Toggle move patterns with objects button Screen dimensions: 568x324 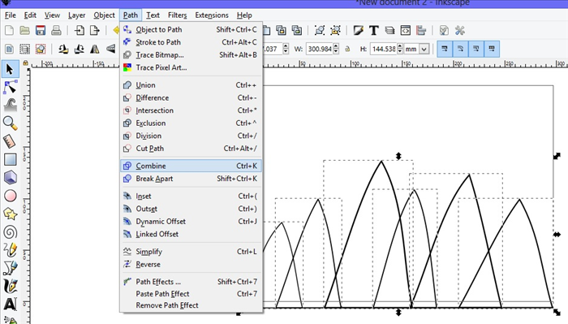coord(492,49)
